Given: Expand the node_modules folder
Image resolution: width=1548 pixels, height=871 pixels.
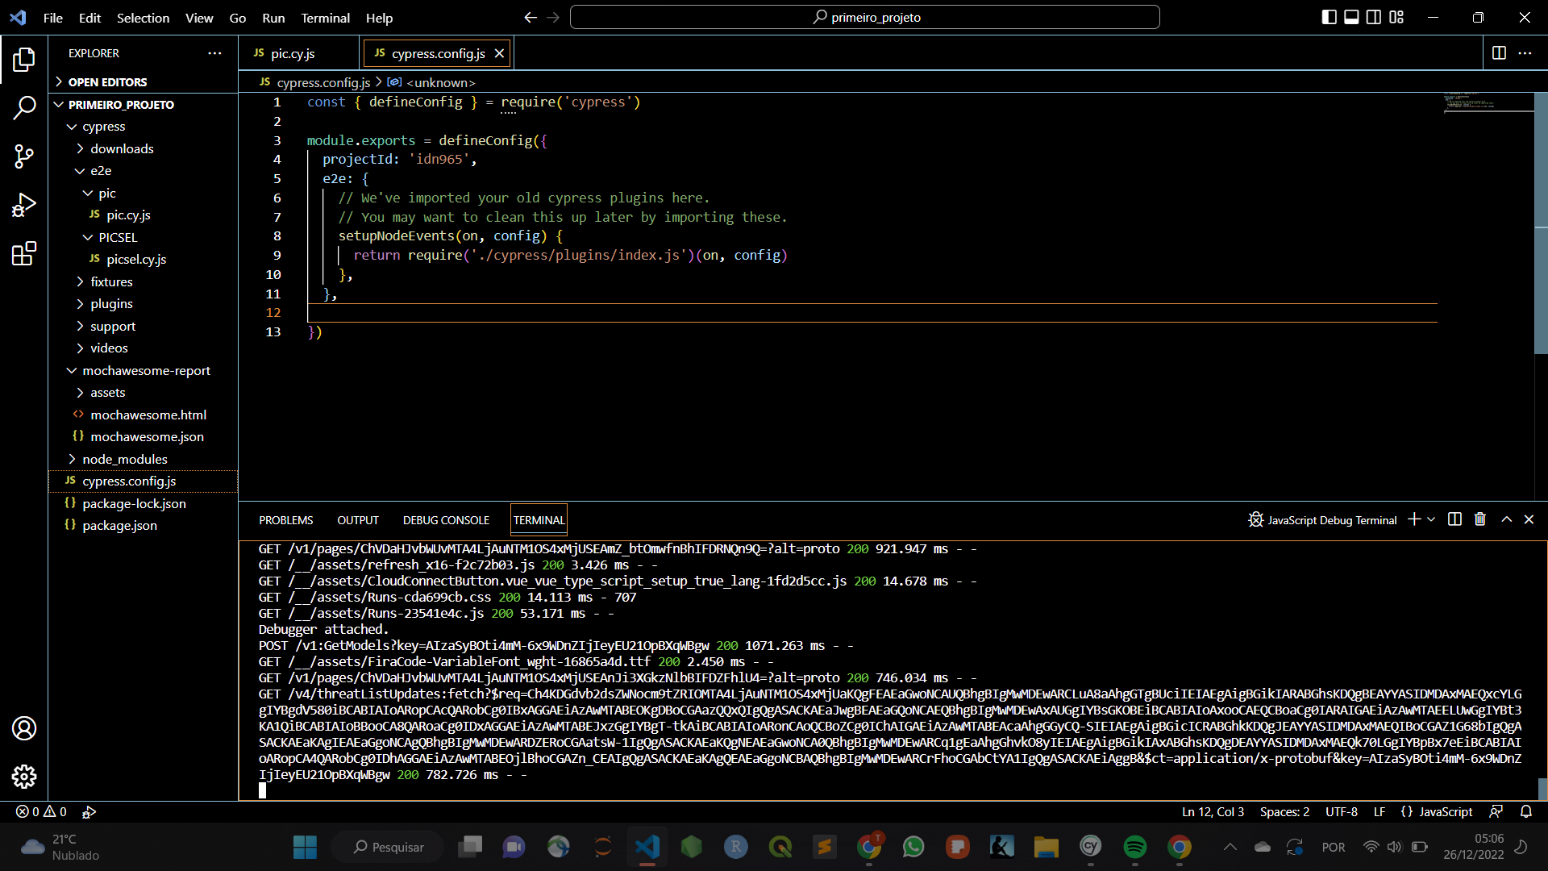Looking at the screenshot, I should [125, 459].
